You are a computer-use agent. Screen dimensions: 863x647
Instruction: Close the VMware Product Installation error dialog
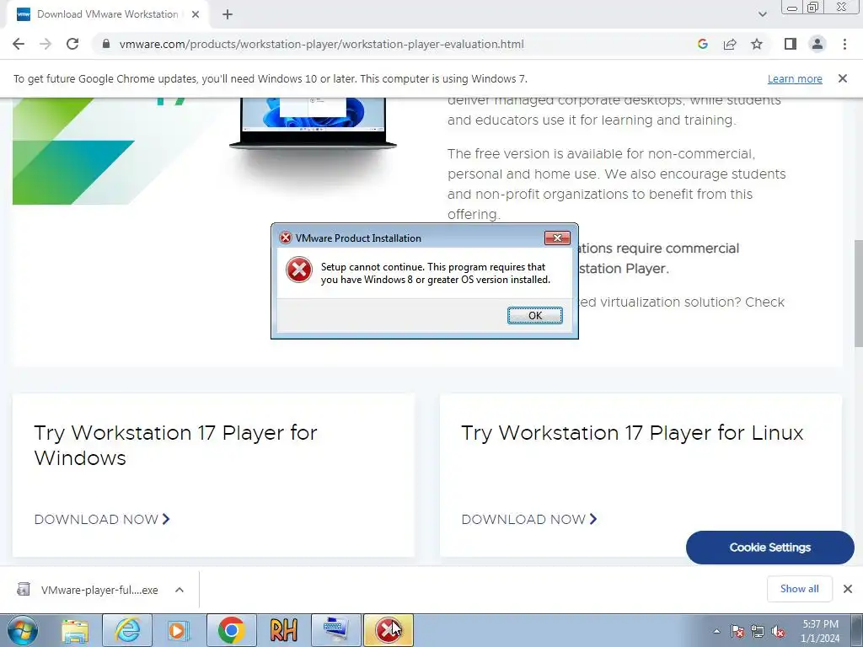(x=557, y=238)
